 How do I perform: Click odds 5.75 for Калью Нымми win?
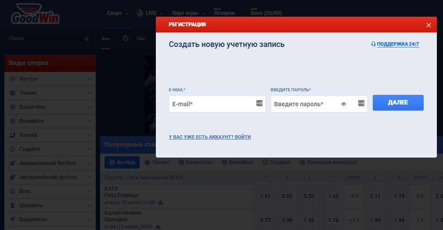tap(265, 220)
